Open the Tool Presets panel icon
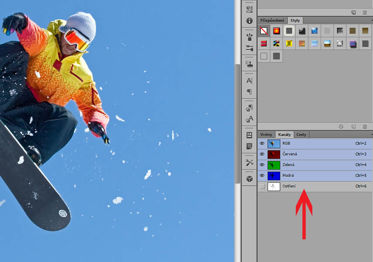373x262 pixels. [x=249, y=163]
